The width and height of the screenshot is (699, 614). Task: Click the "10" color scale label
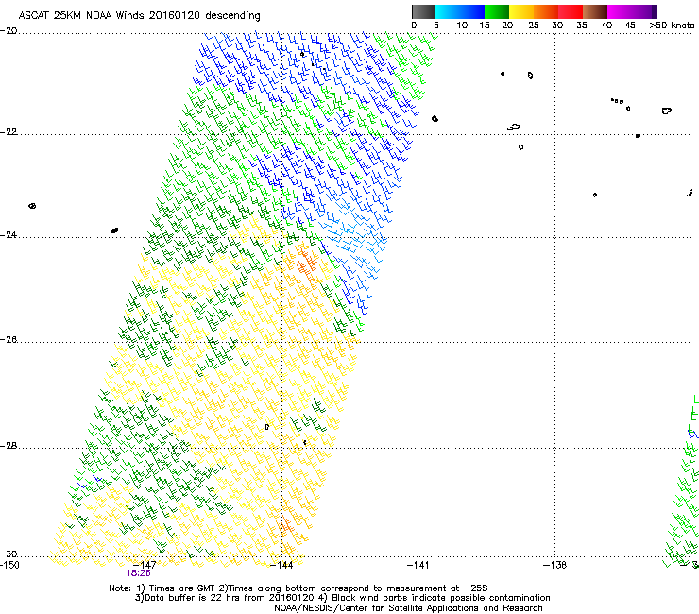coord(462,26)
